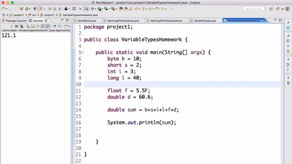Expand the External Tools dropdown arrow
Viewport: 292px width, 164px height.
116,9
